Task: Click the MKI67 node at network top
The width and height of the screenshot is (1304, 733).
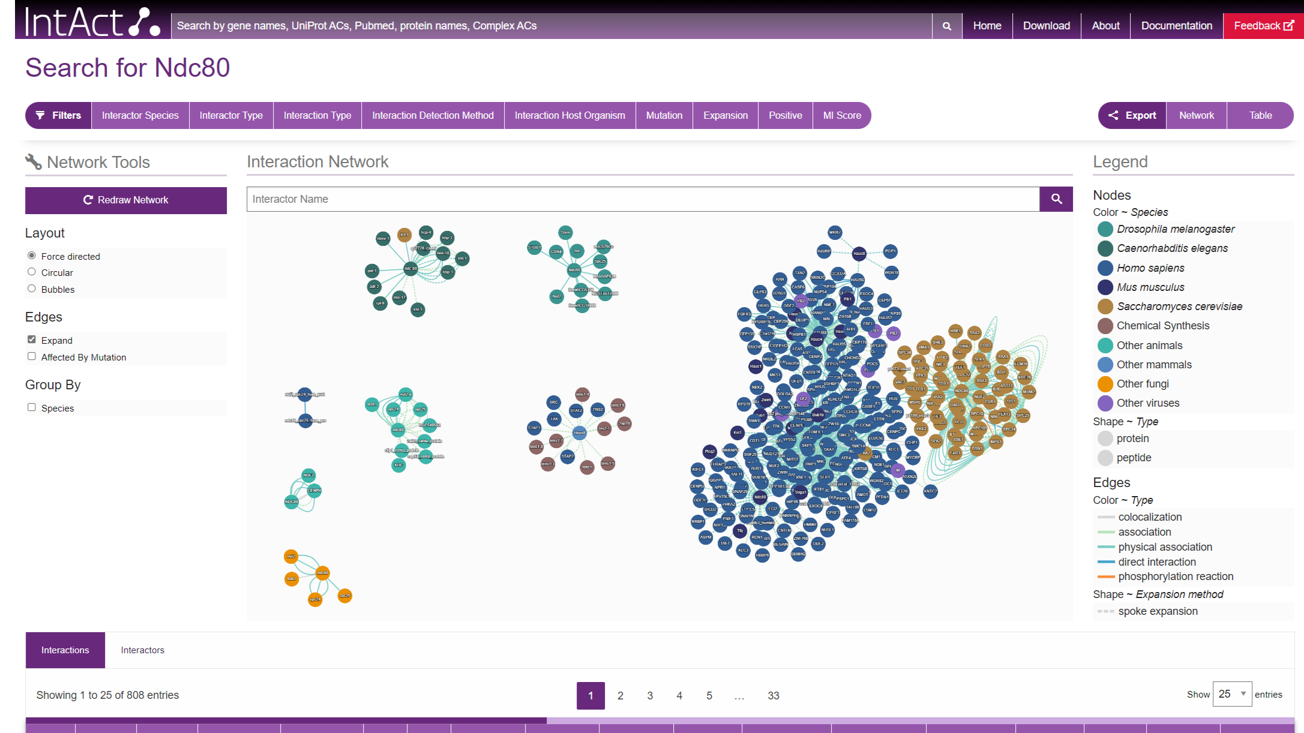Action: pos(835,232)
